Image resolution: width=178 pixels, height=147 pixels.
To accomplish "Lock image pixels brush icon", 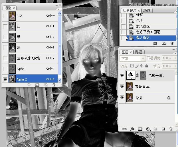I will click(137, 66).
